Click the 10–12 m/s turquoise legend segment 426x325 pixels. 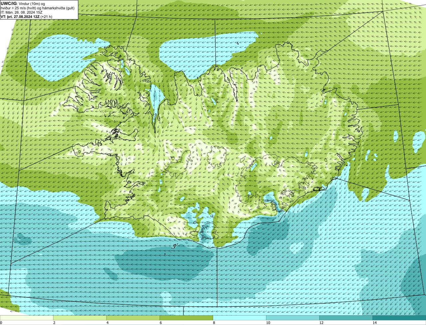click(x=293, y=318)
